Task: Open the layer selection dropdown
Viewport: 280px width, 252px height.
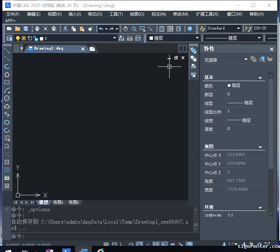Action: 115,38
